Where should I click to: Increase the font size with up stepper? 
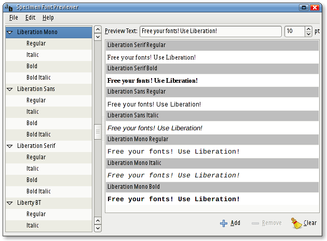coord(308,29)
